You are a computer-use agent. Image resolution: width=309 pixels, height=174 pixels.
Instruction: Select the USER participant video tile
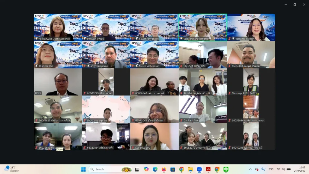(58, 82)
